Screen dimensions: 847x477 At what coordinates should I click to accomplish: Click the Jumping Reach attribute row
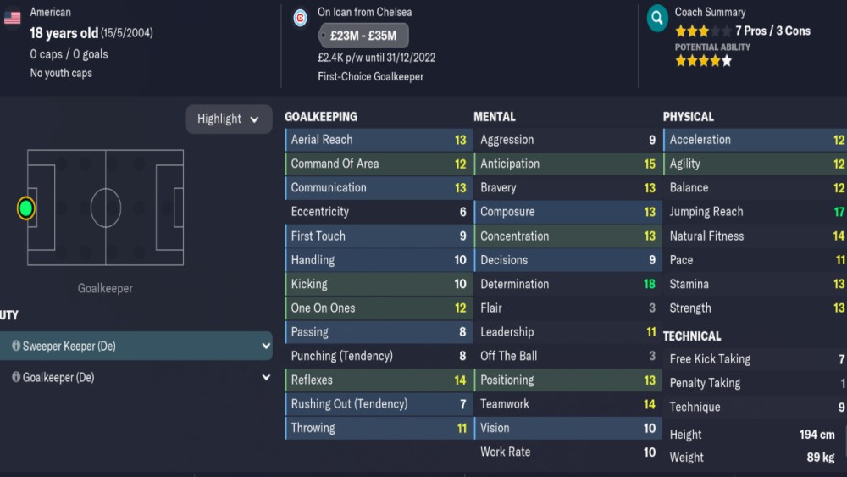pos(754,212)
